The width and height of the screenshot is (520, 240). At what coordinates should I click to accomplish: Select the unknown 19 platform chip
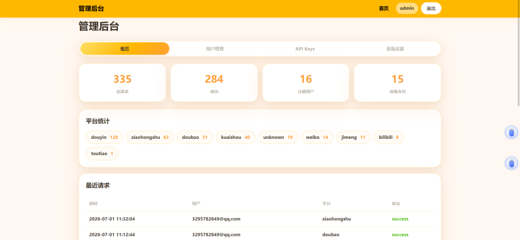[278, 137]
